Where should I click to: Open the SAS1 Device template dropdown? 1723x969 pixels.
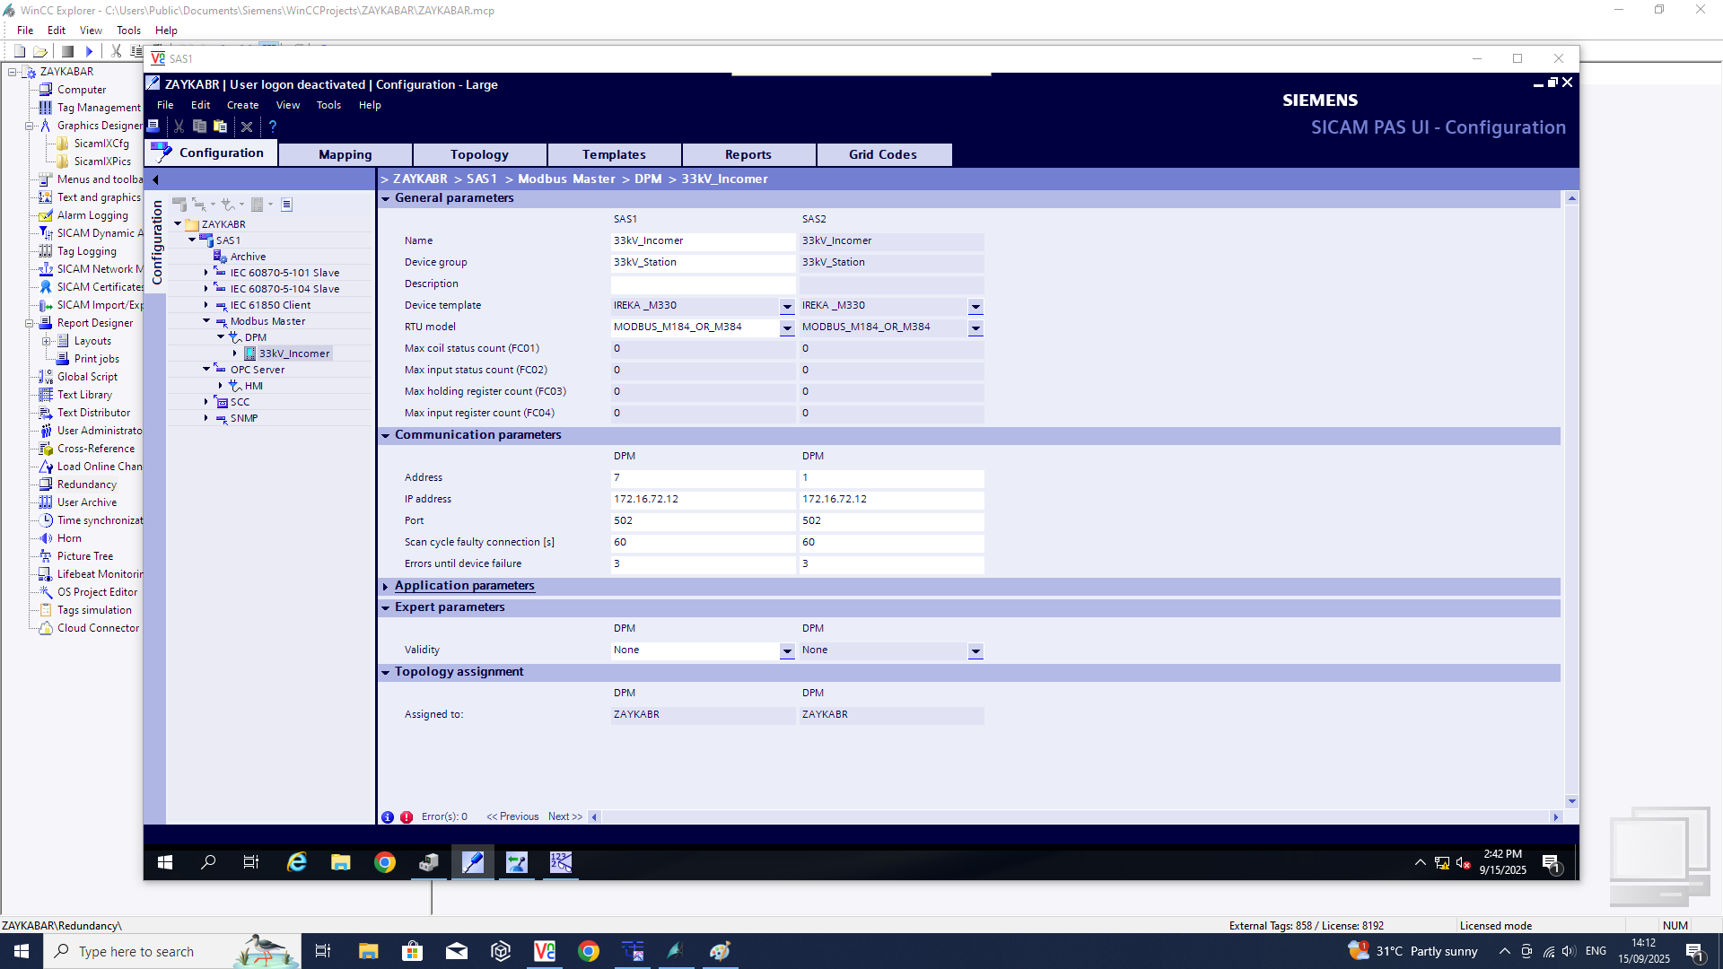tap(787, 307)
